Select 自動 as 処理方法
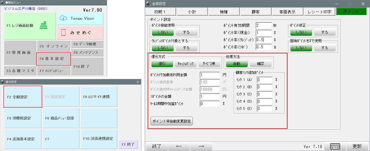The image size is (370, 151). [237, 63]
